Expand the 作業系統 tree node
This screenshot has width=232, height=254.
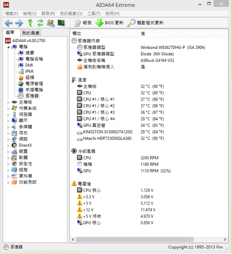[x=8, y=109]
